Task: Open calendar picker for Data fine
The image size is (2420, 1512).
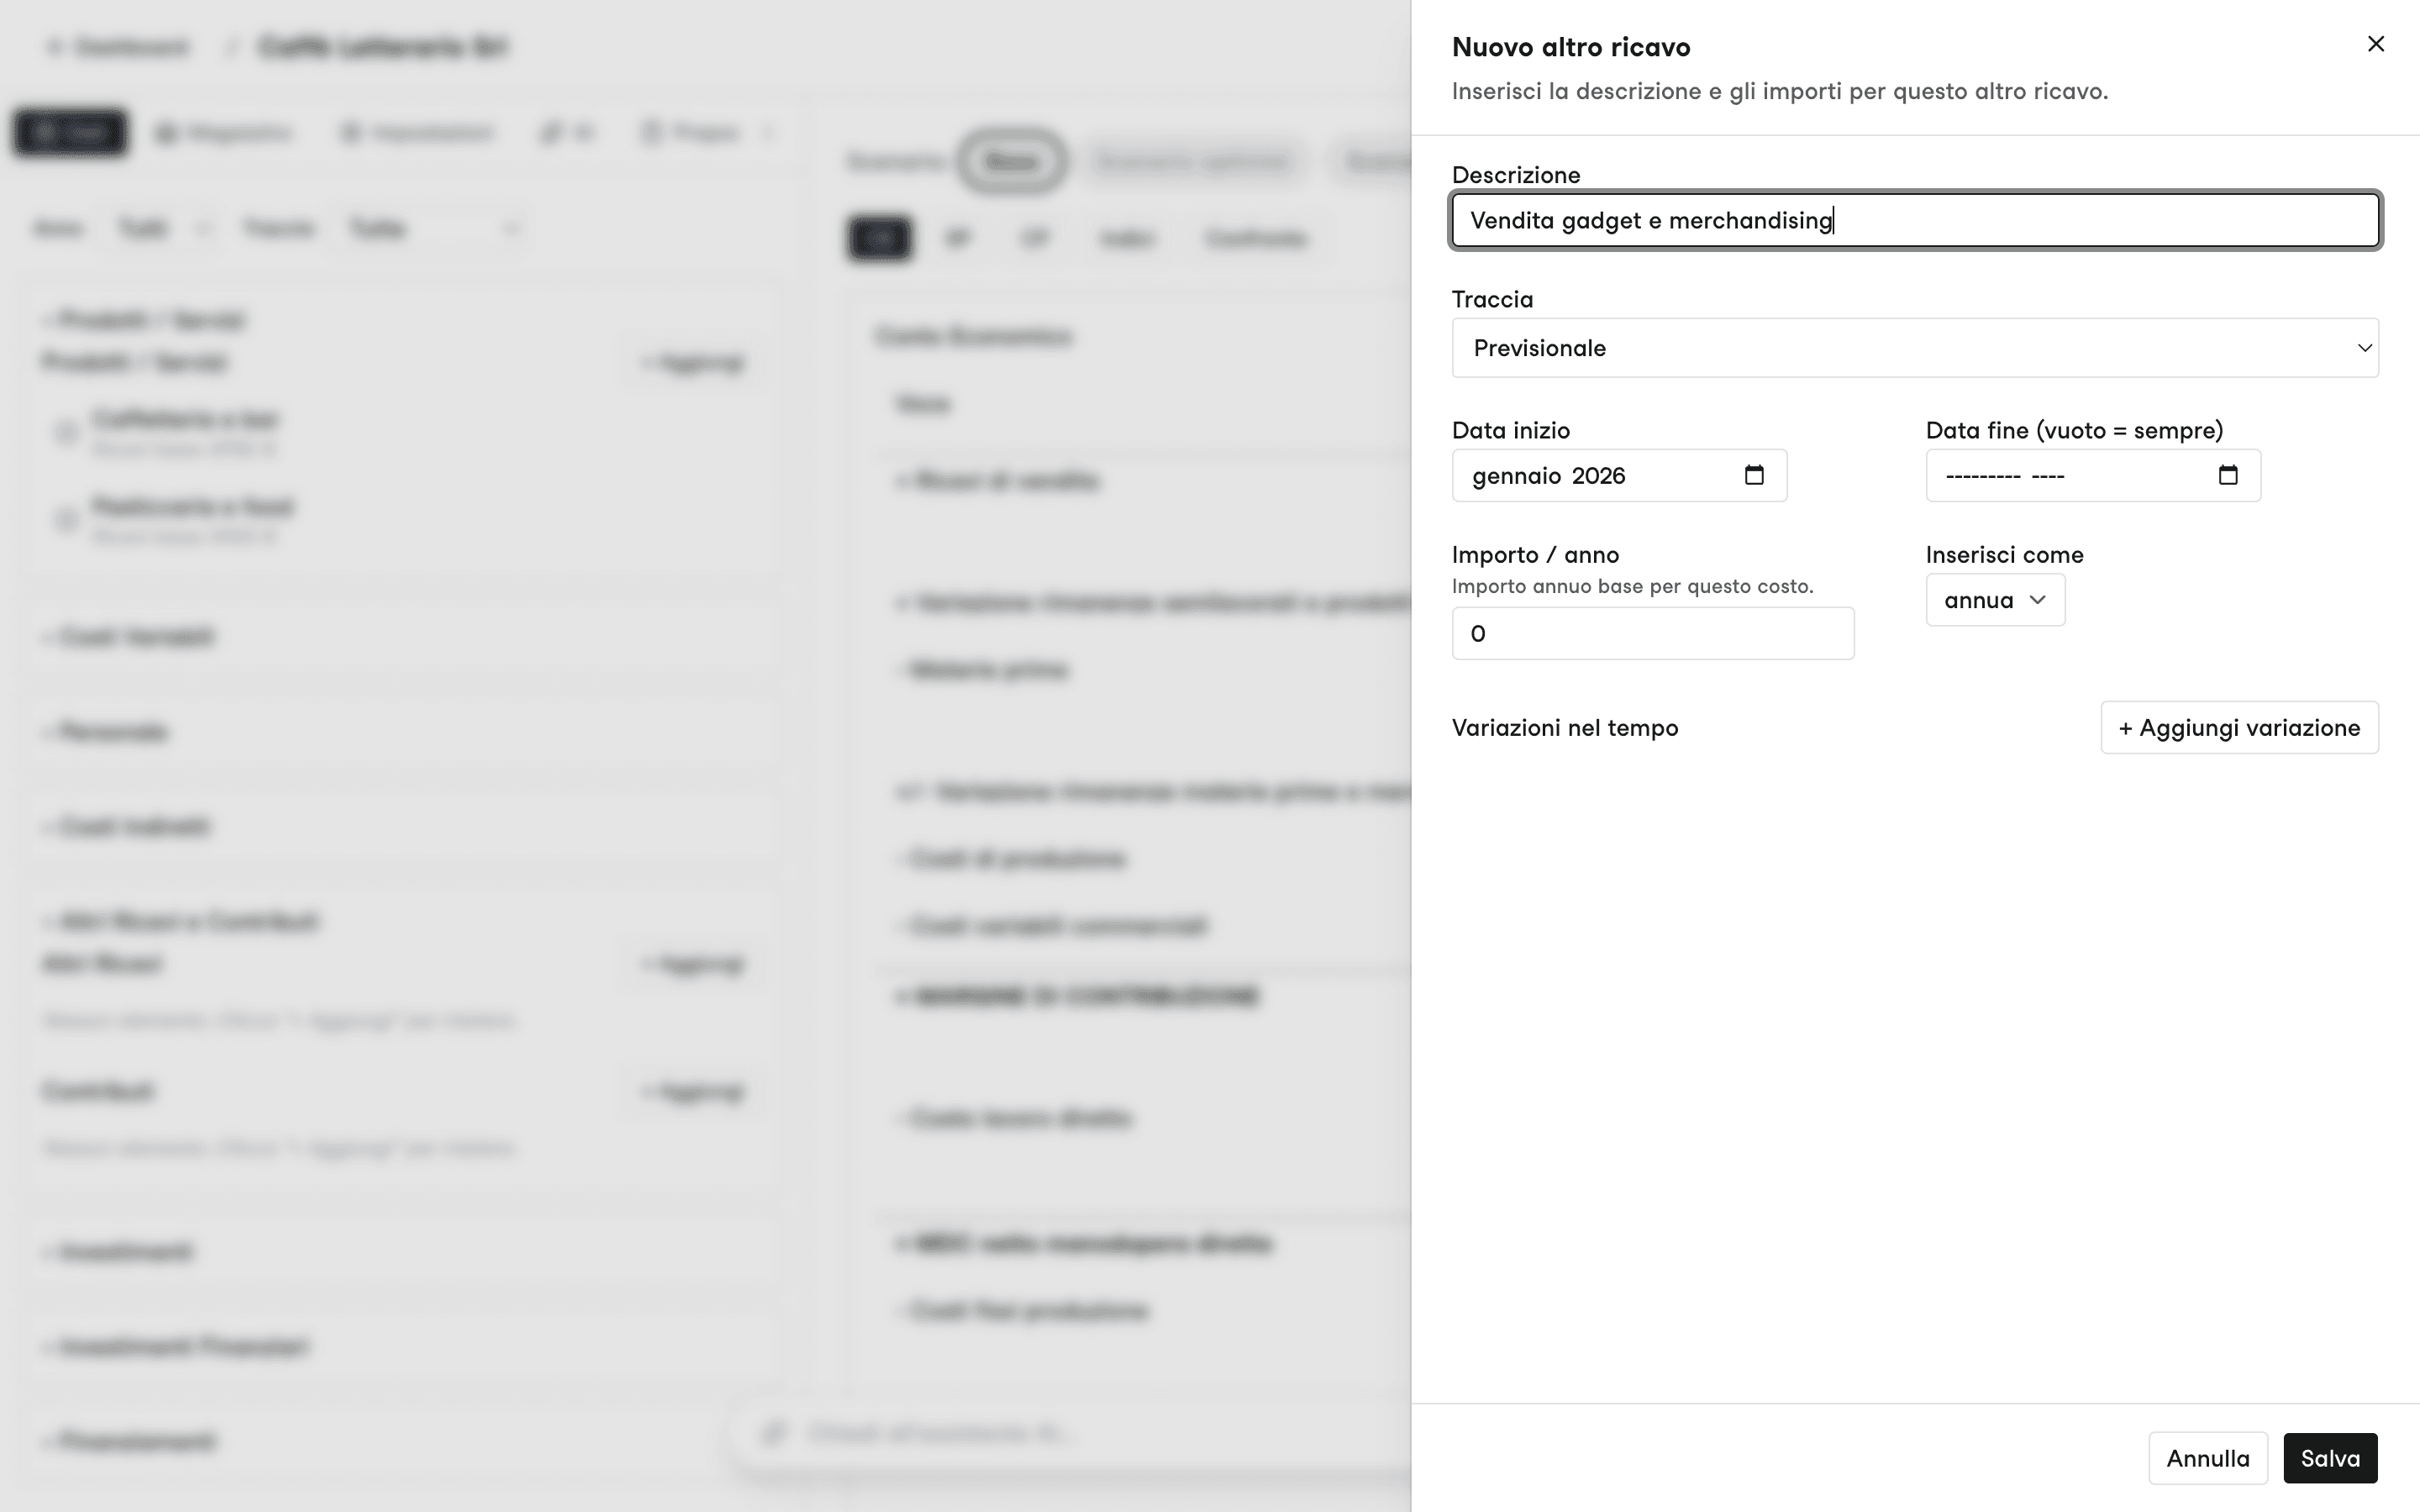Action: pyautogui.click(x=2227, y=475)
